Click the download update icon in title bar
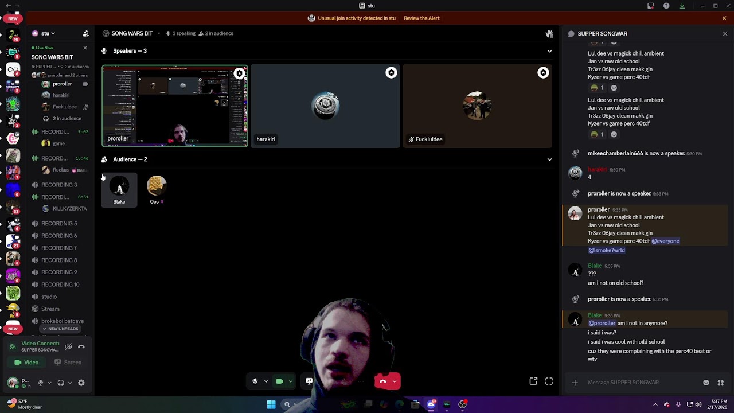This screenshot has width=734, height=413. 682,6
